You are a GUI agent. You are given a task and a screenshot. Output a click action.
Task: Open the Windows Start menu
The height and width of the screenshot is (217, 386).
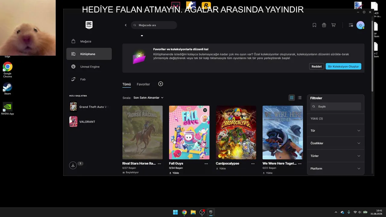tap(175, 212)
